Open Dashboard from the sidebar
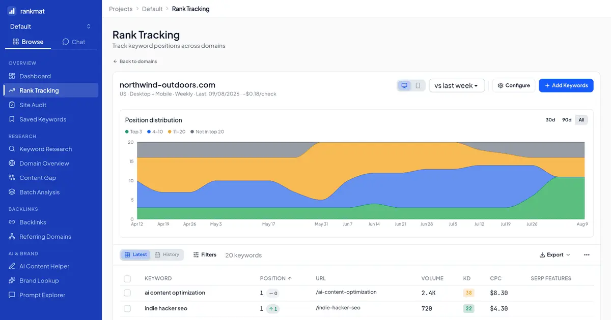The height and width of the screenshot is (320, 611). coord(51,76)
